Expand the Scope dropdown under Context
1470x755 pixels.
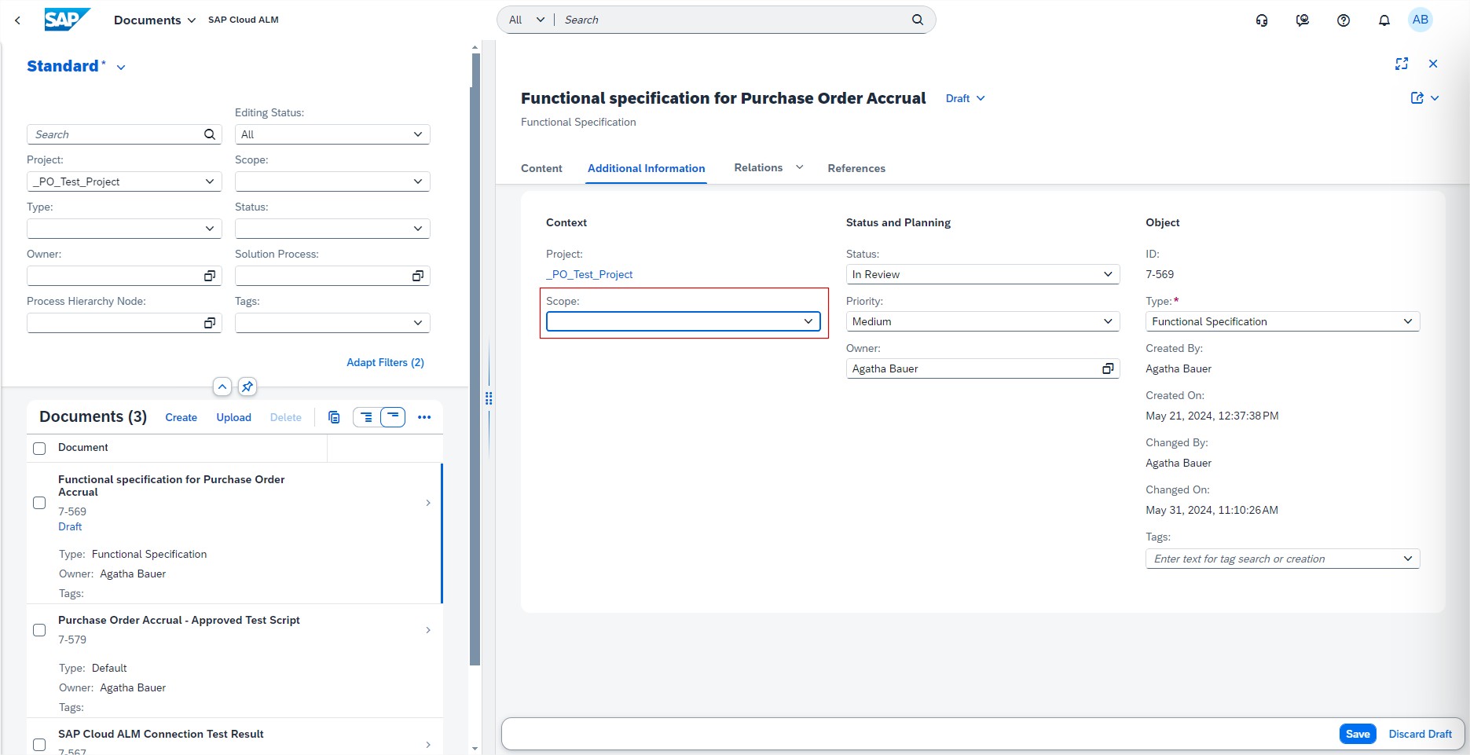(808, 321)
